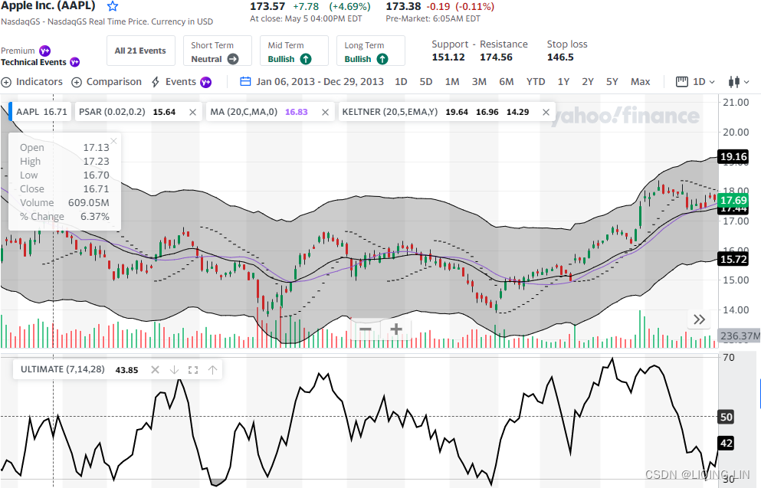
Task: Open the Comparison plus icon
Action: (x=77, y=83)
